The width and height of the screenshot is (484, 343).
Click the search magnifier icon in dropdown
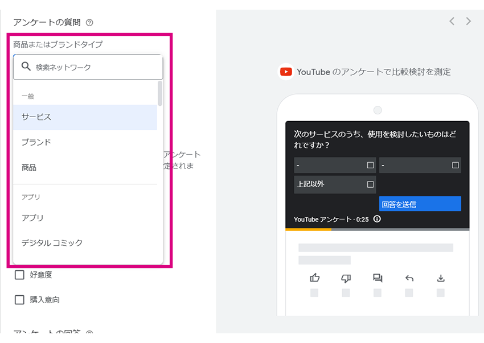coord(26,67)
